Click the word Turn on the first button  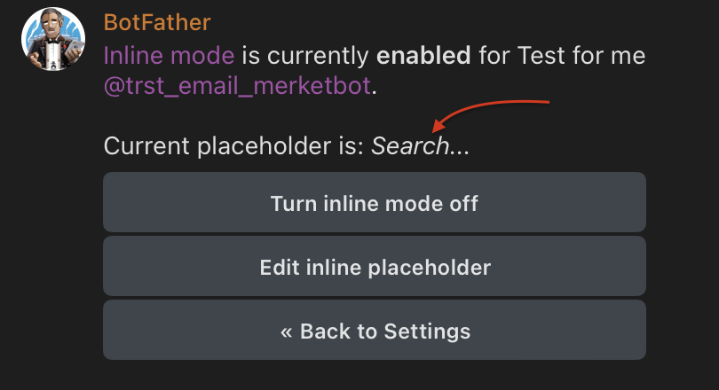288,203
